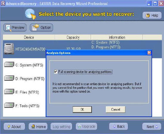Click the F: Tools (NTFS) label

[x=27, y=106]
